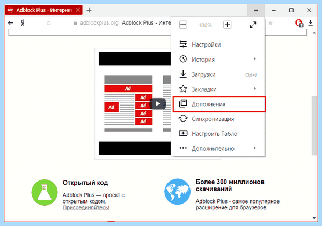Screen dimensions: 322x226
Task: Click the scrollbar down arrow
Action: point(314,218)
